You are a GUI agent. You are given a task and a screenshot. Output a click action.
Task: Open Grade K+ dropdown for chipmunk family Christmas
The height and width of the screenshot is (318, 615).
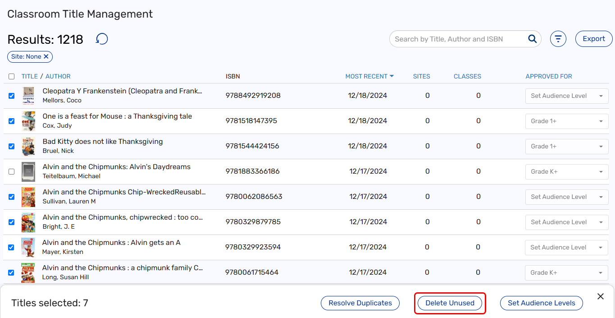pos(567,272)
